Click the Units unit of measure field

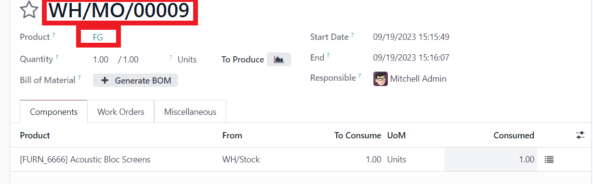point(187,60)
